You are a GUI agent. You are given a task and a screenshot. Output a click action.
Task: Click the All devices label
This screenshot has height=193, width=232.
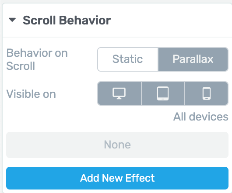point(201,117)
